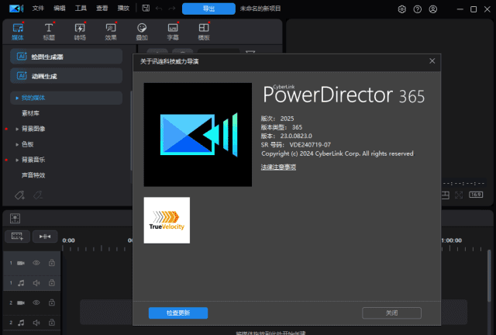Click the timeline ripple snap icon
The width and height of the screenshot is (496, 335).
(x=45, y=237)
